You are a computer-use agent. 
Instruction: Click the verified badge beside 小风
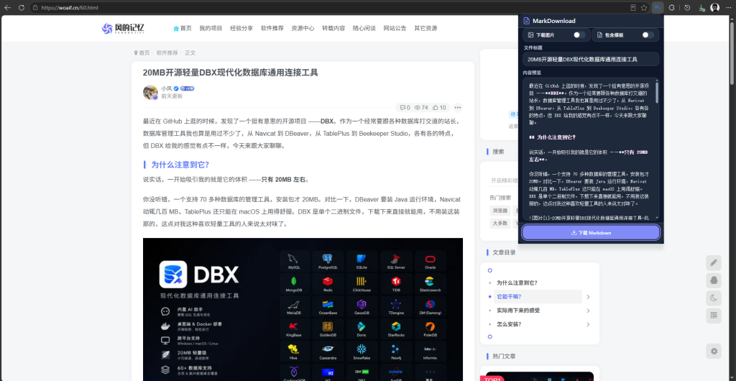[x=176, y=88]
